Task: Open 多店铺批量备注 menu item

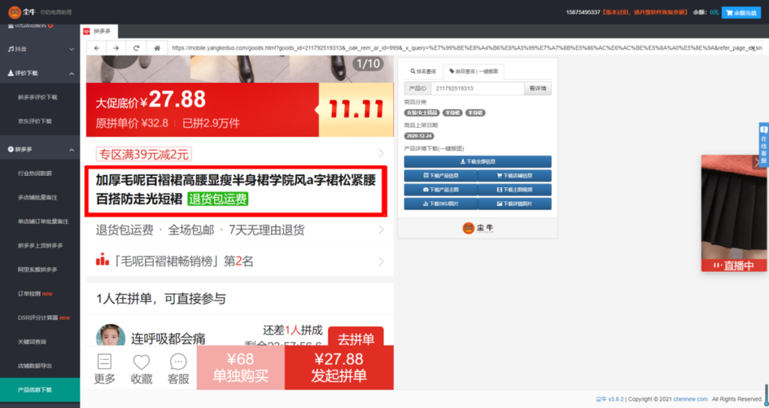Action: 38,198
